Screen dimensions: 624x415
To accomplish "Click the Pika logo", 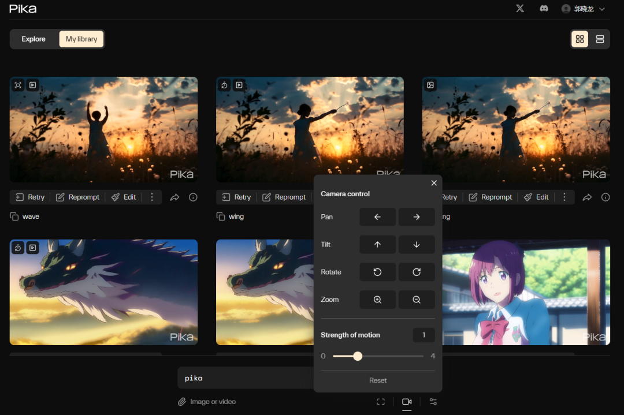I will (x=23, y=9).
